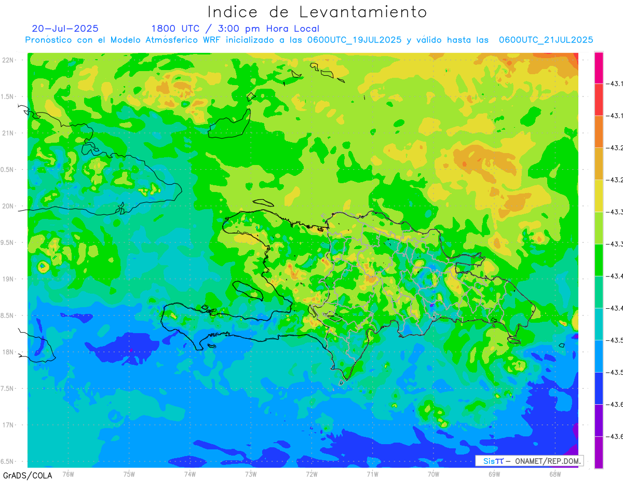The width and height of the screenshot is (623, 481).
Task: Click the 'SisTT - ONAMET/REP.DOM.' credit box
Action: point(529,461)
